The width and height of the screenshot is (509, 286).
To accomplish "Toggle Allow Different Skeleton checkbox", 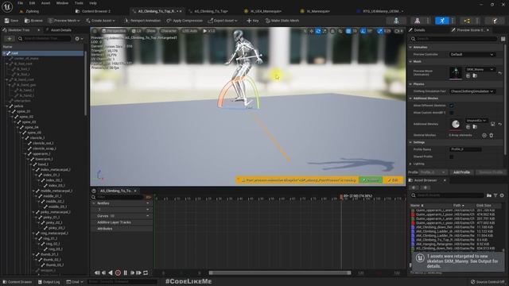I will coord(451,106).
